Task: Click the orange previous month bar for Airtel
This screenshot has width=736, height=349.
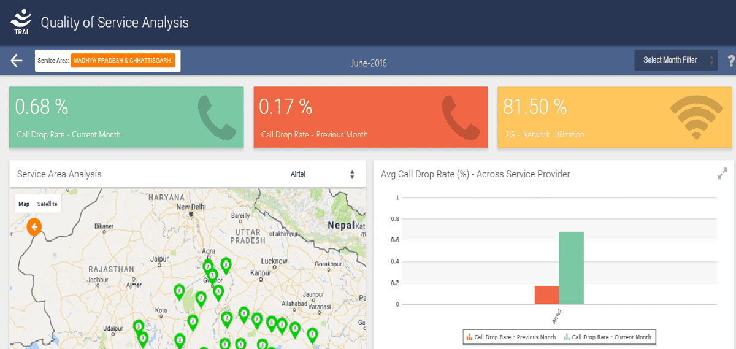Action: click(546, 295)
